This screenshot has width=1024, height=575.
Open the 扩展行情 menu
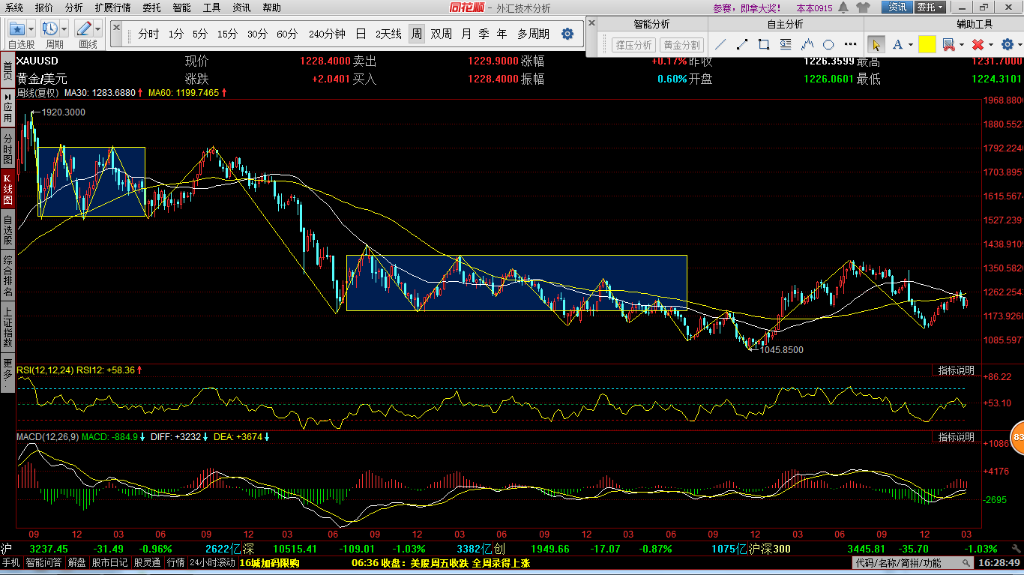click(x=112, y=7)
